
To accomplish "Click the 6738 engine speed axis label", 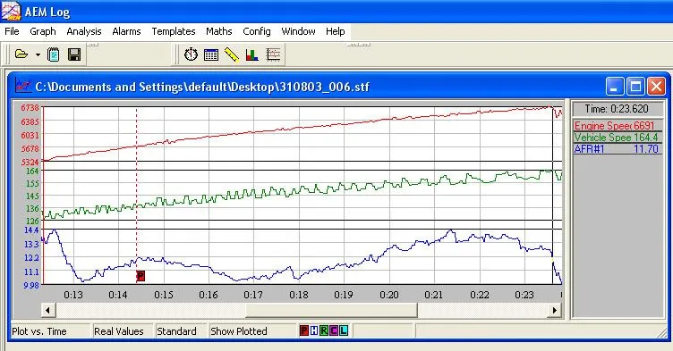I will coord(30,108).
